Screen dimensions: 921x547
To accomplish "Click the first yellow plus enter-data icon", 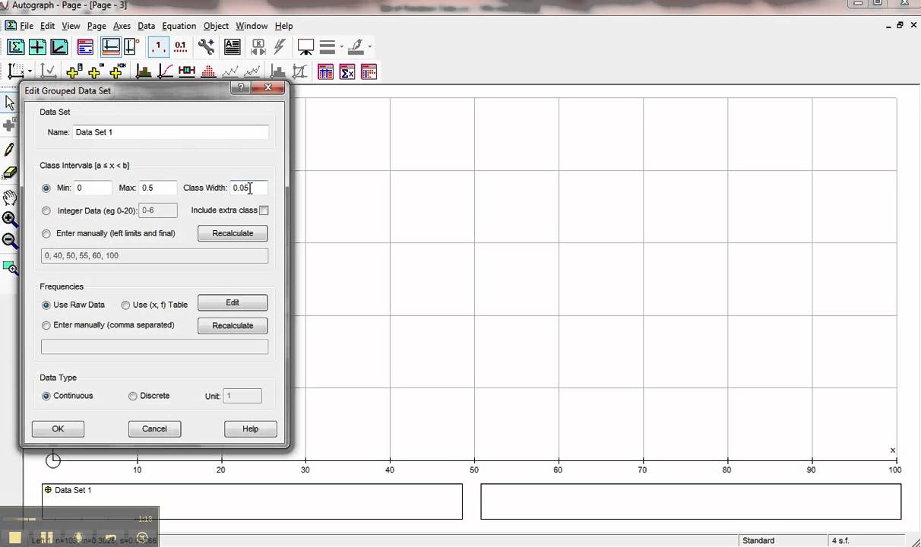I will [73, 71].
